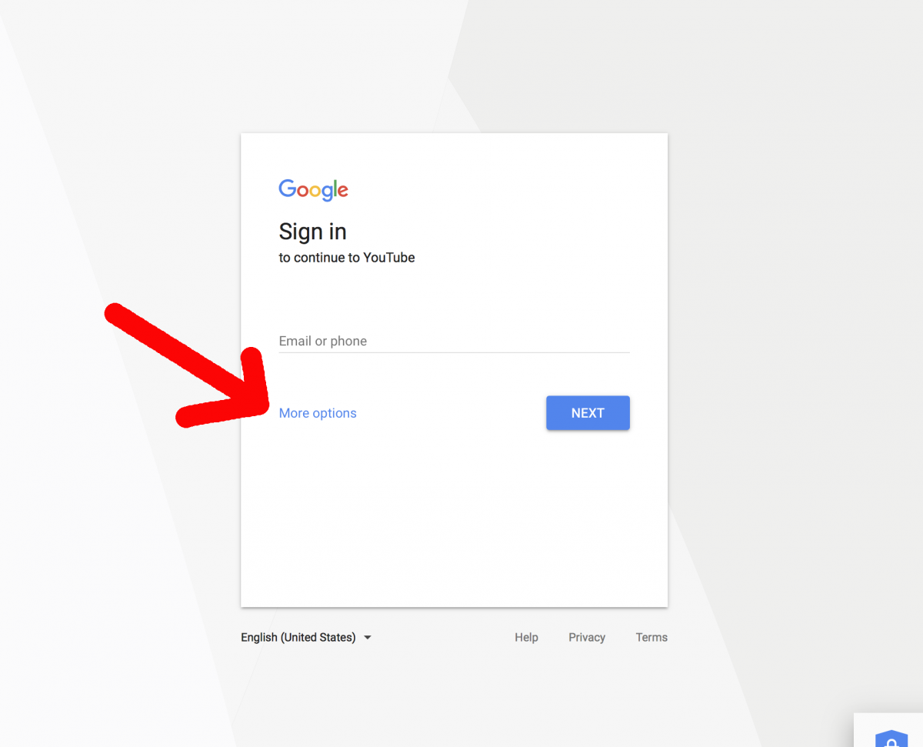Open the English (United States) language selector
Image resolution: width=923 pixels, height=747 pixels.
click(x=298, y=638)
